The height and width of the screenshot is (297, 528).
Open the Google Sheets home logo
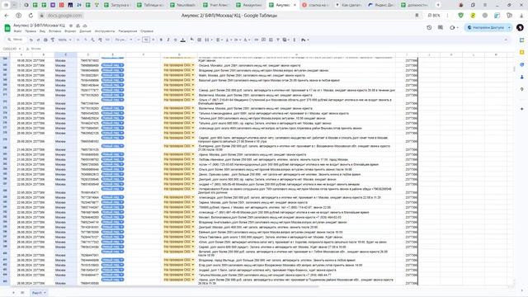click(x=7, y=28)
